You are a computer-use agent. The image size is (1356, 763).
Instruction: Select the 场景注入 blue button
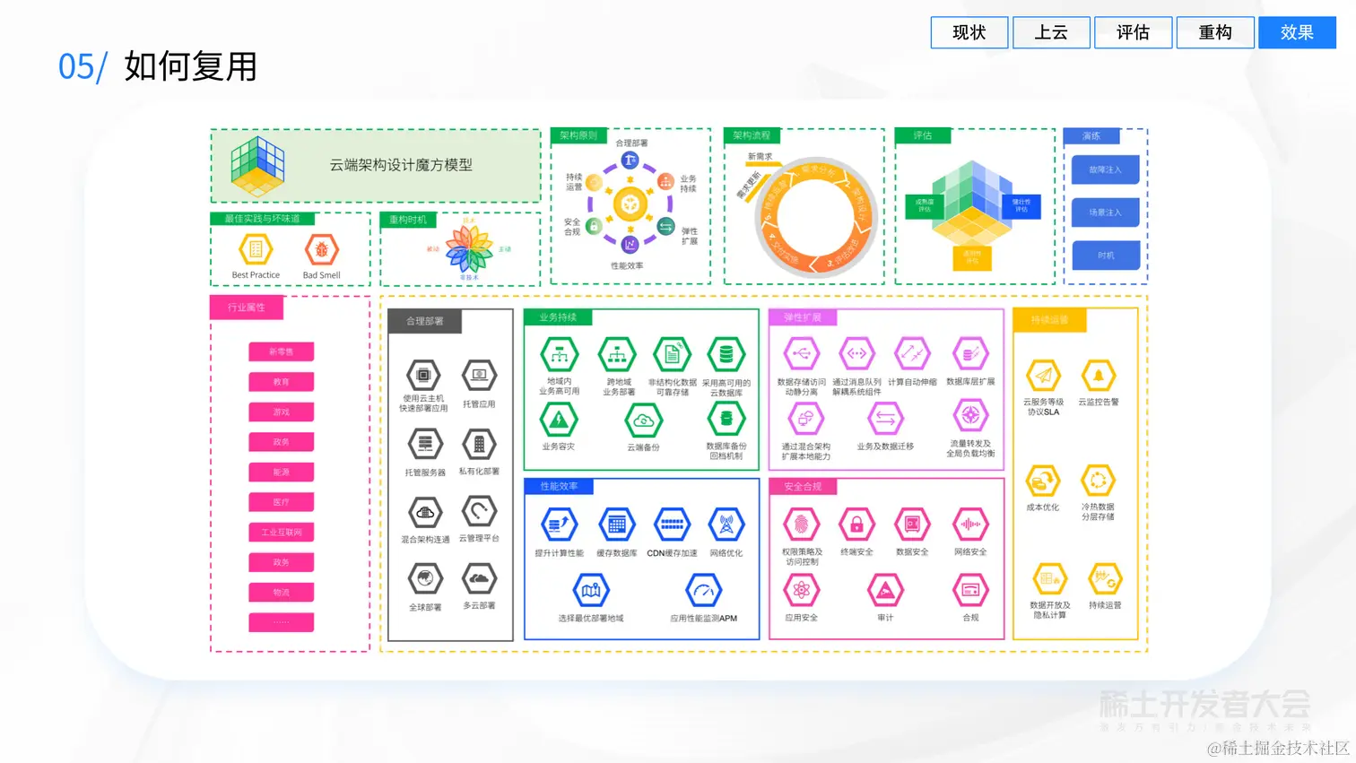pos(1106,212)
